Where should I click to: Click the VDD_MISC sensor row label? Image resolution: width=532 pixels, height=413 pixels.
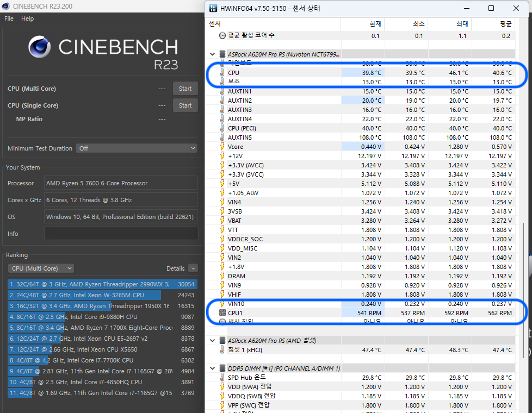point(243,248)
